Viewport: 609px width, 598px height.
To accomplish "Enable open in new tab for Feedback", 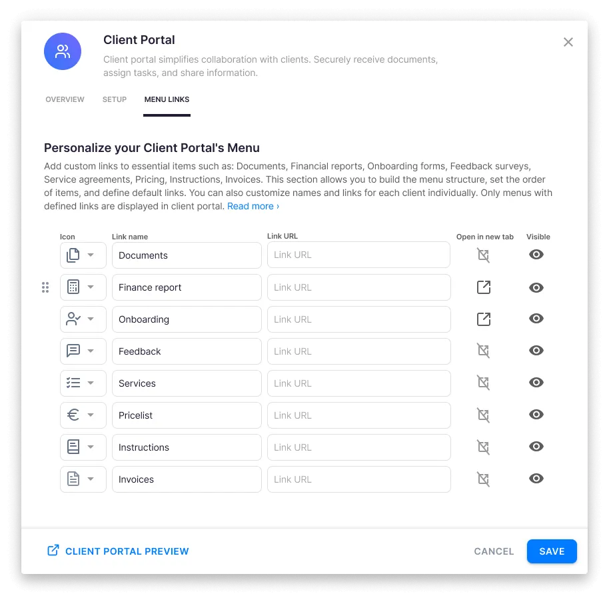I will pyautogui.click(x=483, y=351).
